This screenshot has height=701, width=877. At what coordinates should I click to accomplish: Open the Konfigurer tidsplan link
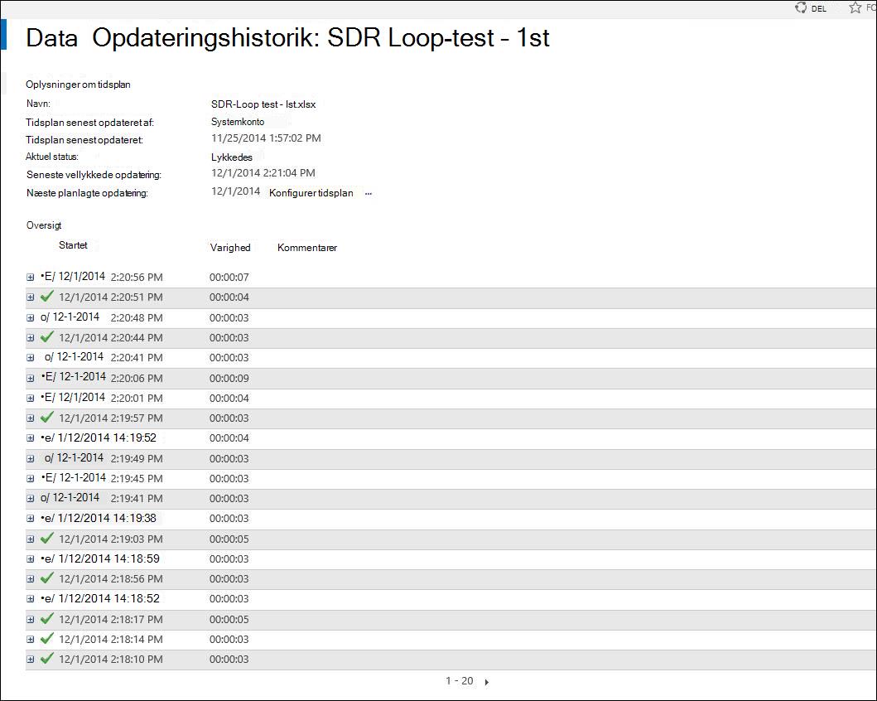click(311, 193)
